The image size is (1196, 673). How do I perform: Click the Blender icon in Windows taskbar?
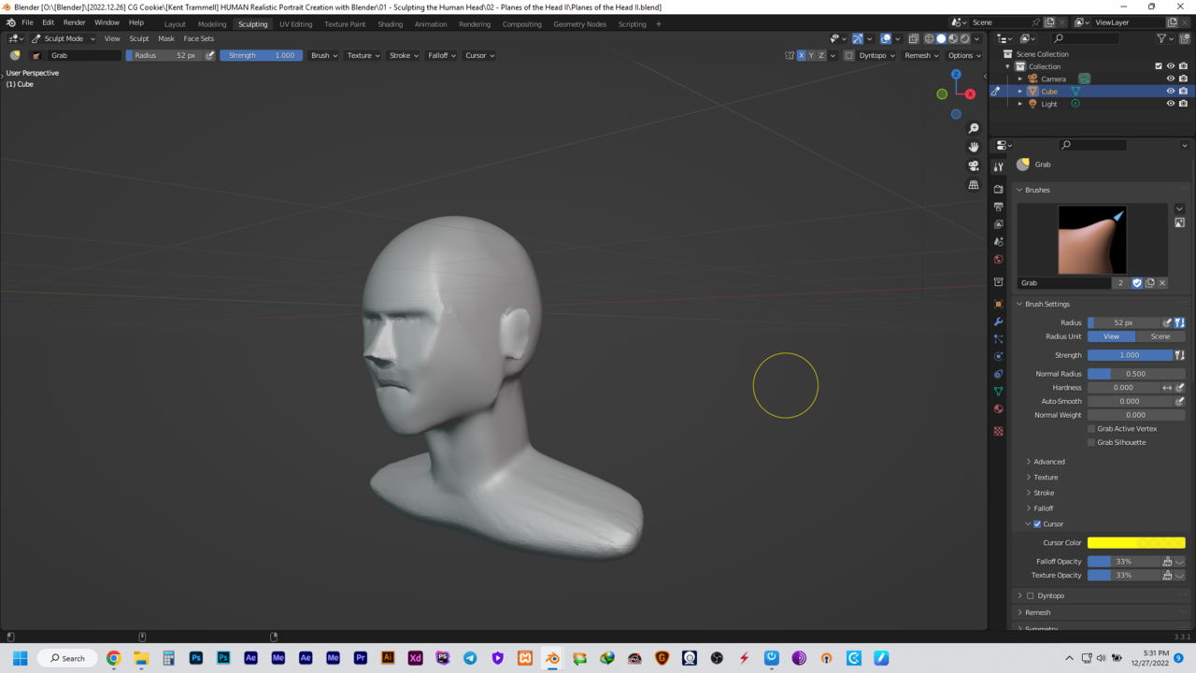coord(552,658)
